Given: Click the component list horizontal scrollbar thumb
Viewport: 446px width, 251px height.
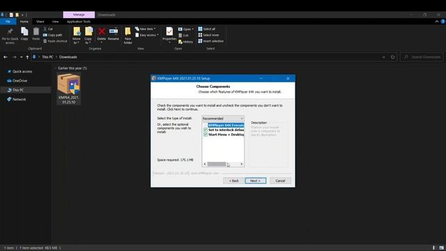Looking at the screenshot, I should coord(217,165).
